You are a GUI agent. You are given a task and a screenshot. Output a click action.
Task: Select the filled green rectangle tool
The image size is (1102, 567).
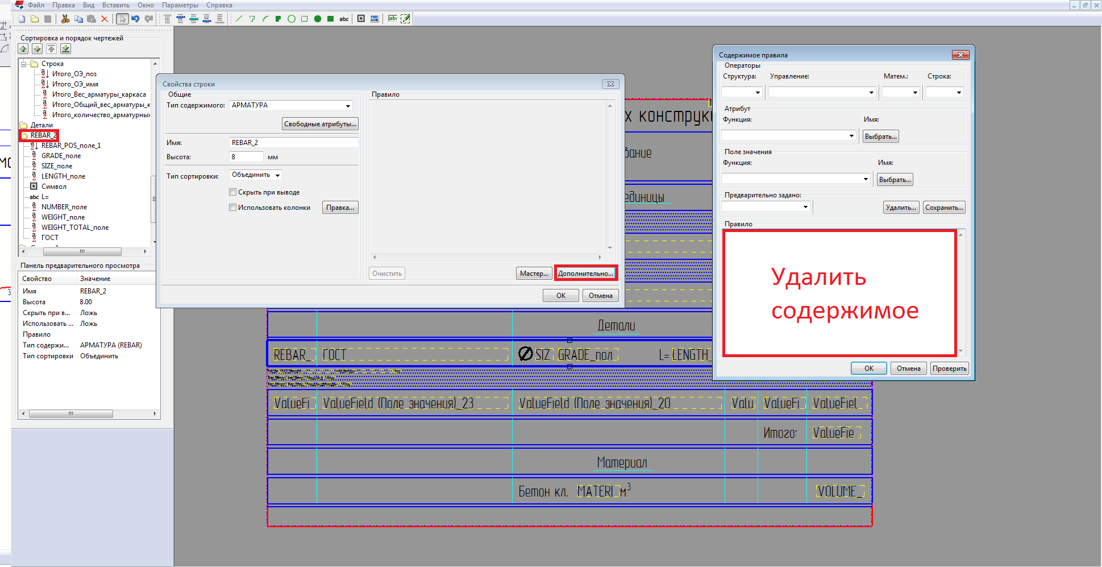click(330, 19)
